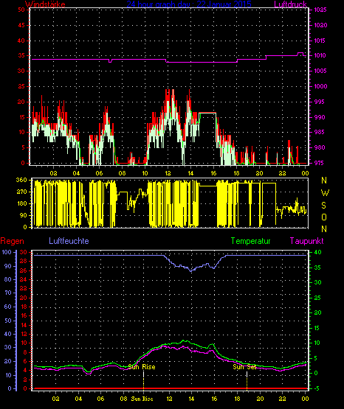Click the S compass direction label

coord(323,206)
